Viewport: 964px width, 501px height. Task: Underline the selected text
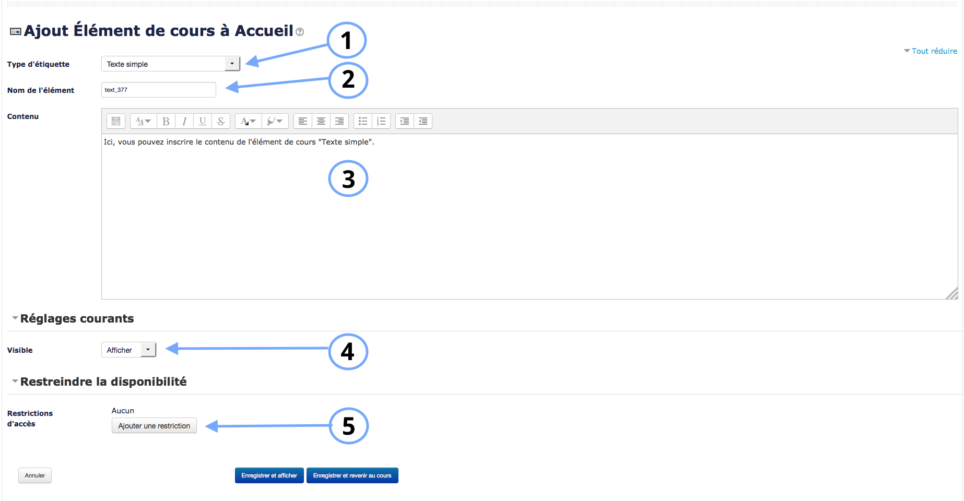(x=203, y=122)
